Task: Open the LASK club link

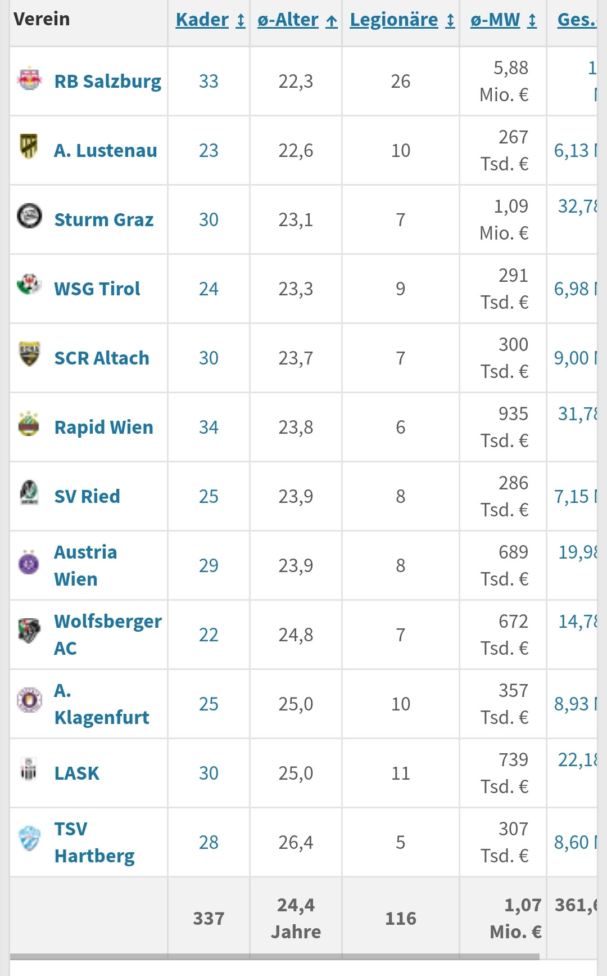Action: tap(77, 773)
